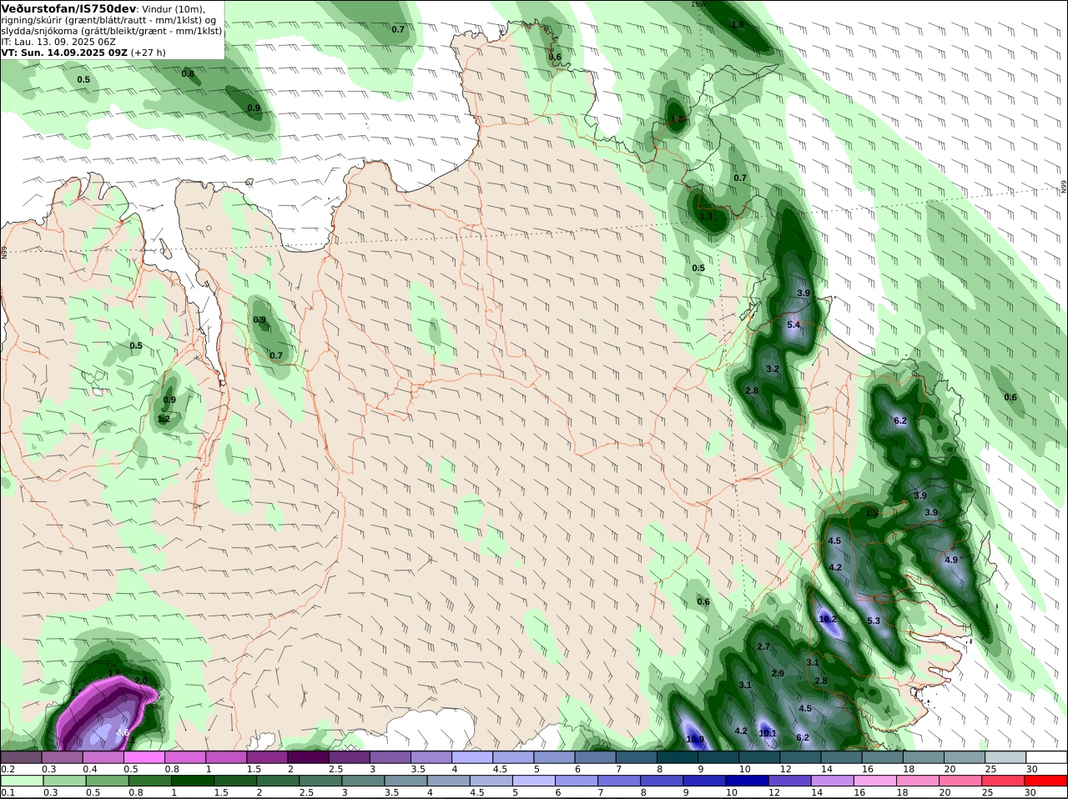Click the '10.1' precipitation value on the map

click(x=768, y=733)
